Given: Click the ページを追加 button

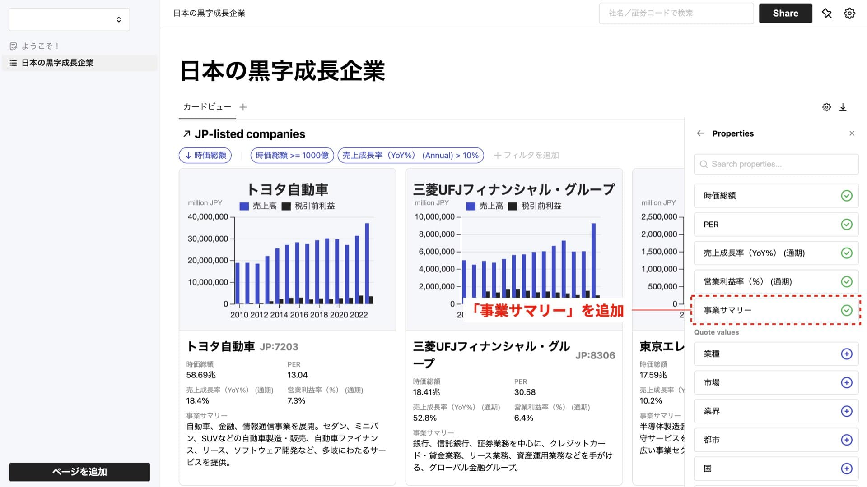Looking at the screenshot, I should [x=79, y=472].
